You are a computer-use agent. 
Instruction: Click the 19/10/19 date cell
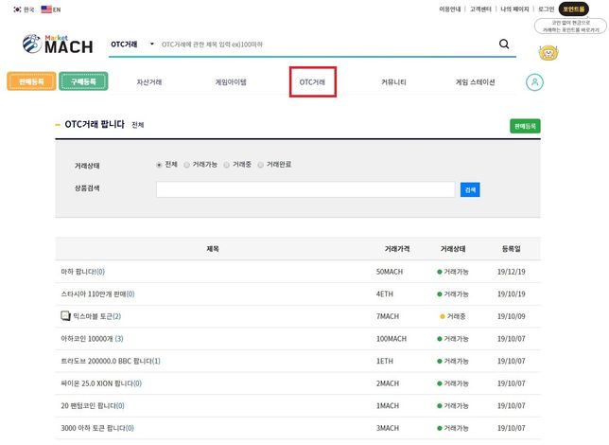click(x=511, y=294)
